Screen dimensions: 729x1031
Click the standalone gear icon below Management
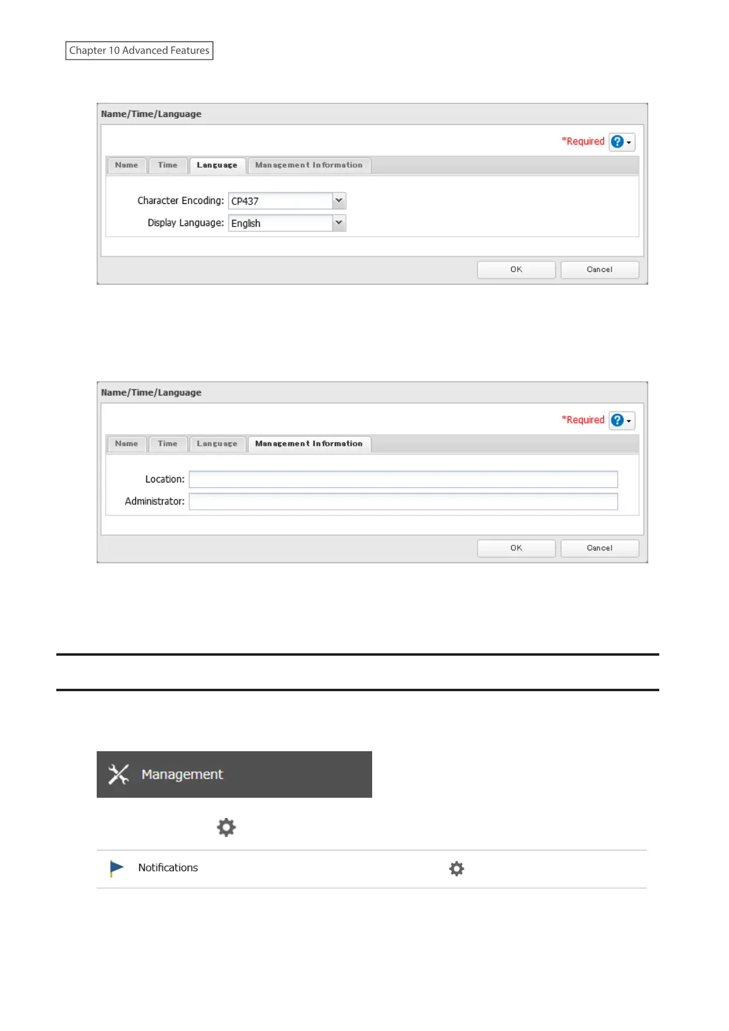tap(226, 828)
